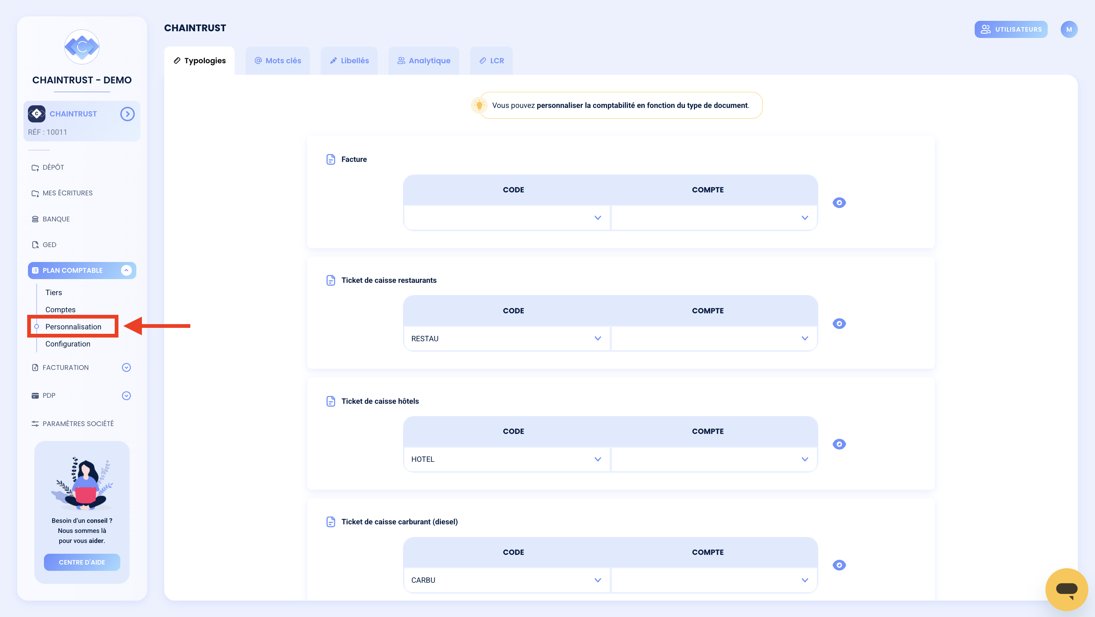The image size is (1095, 617).
Task: Open the UTILISATEURS button
Action: tap(1011, 29)
